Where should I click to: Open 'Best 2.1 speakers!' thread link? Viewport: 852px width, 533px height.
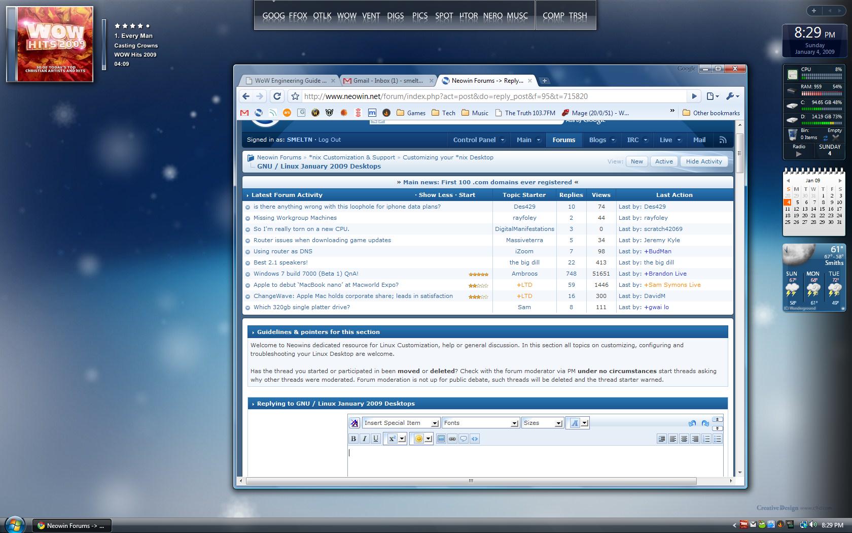point(280,262)
